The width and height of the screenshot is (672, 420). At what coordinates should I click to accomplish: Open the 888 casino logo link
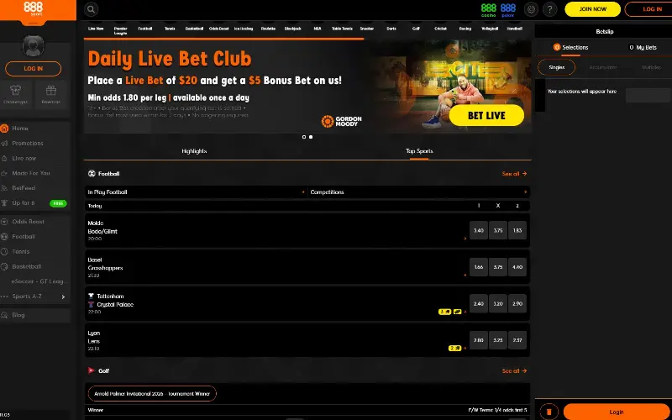coord(488,9)
